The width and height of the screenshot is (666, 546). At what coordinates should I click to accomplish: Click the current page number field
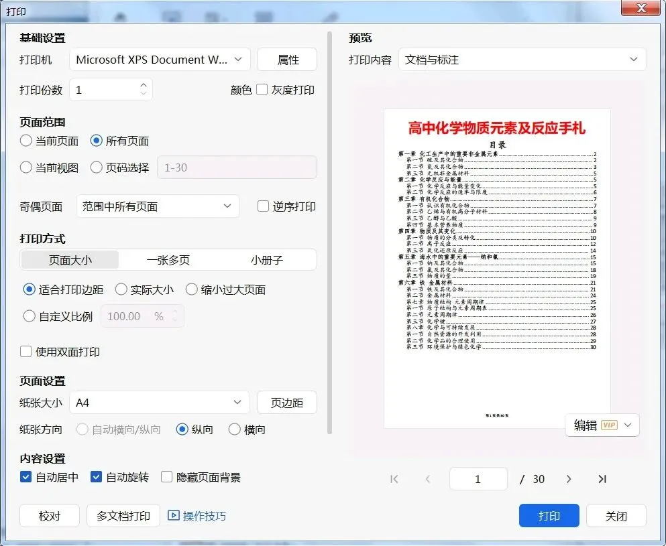[x=478, y=479]
